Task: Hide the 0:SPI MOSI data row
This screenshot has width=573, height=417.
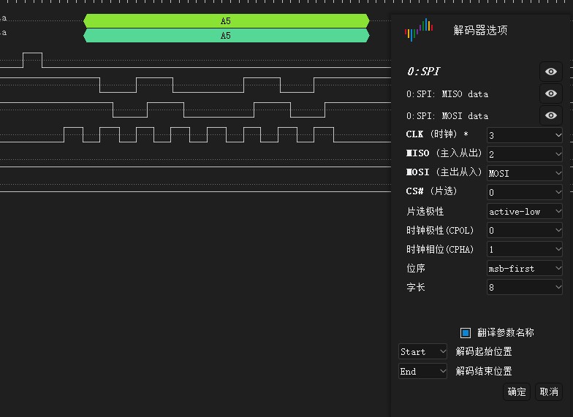Action: tap(551, 115)
